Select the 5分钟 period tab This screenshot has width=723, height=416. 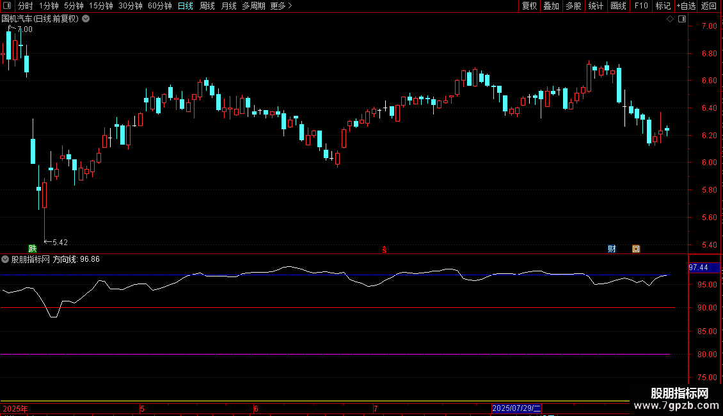coord(74,6)
